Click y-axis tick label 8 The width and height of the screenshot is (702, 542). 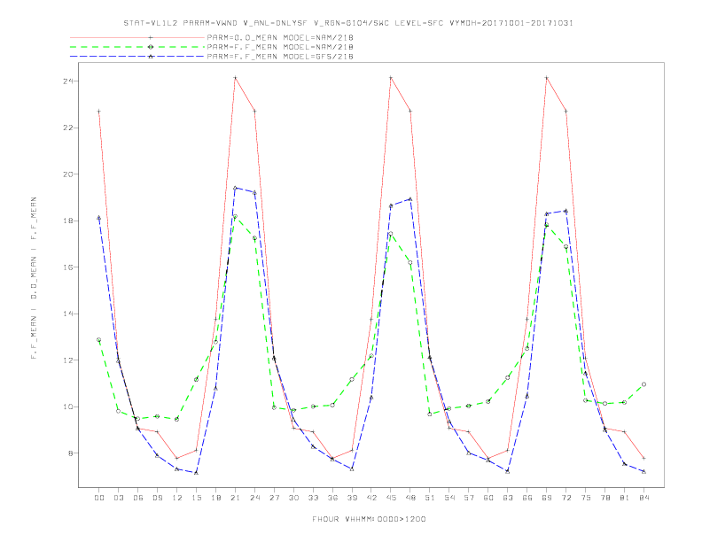(71, 453)
